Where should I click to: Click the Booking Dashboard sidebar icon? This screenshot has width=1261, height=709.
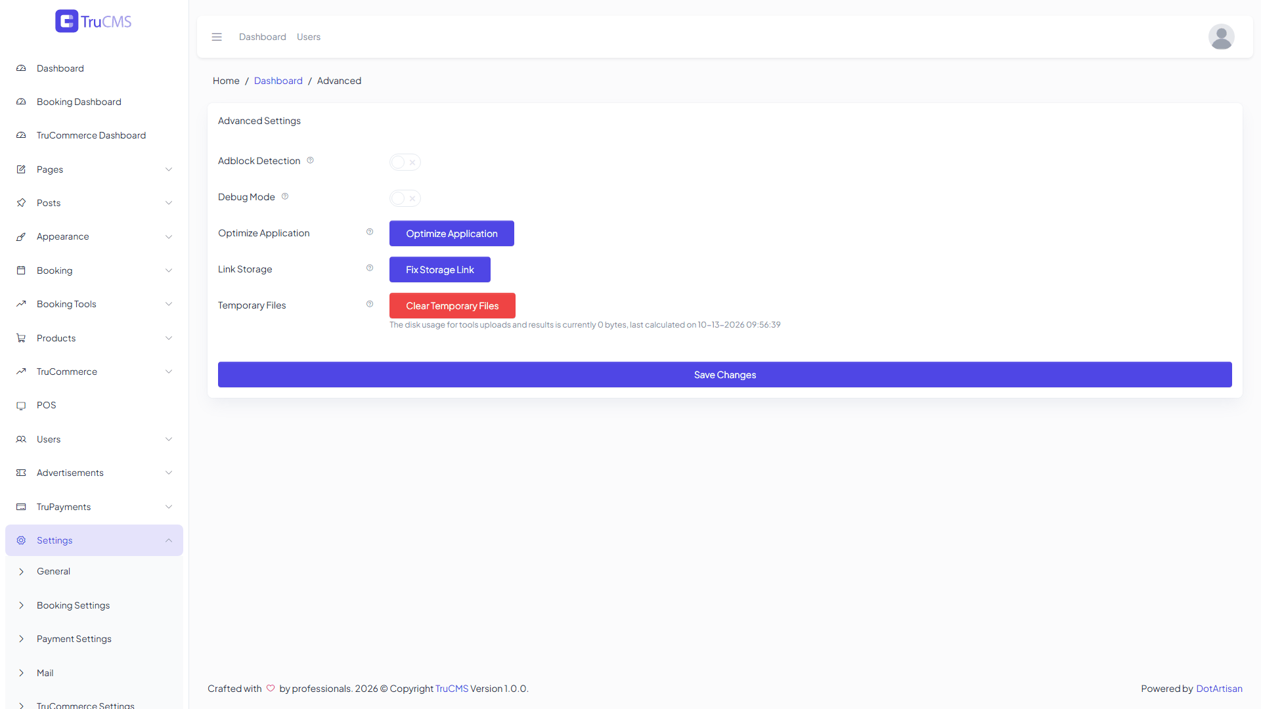21,102
